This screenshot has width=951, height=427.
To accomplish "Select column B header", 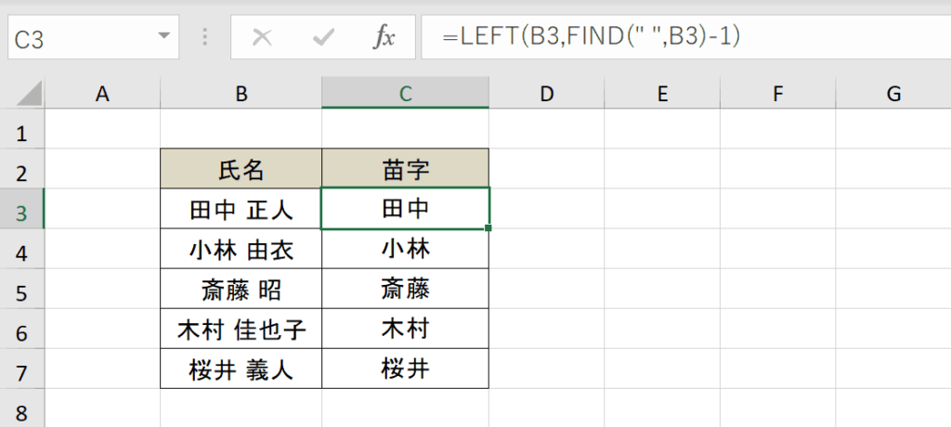I will pos(241,93).
